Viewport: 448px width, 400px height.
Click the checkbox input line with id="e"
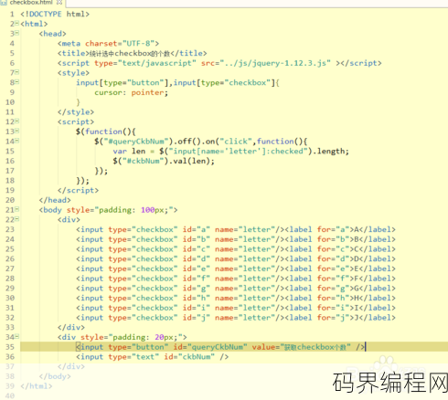(236, 268)
